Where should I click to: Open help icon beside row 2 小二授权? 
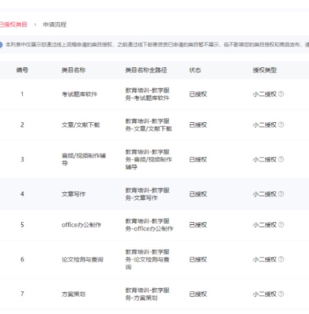point(282,125)
